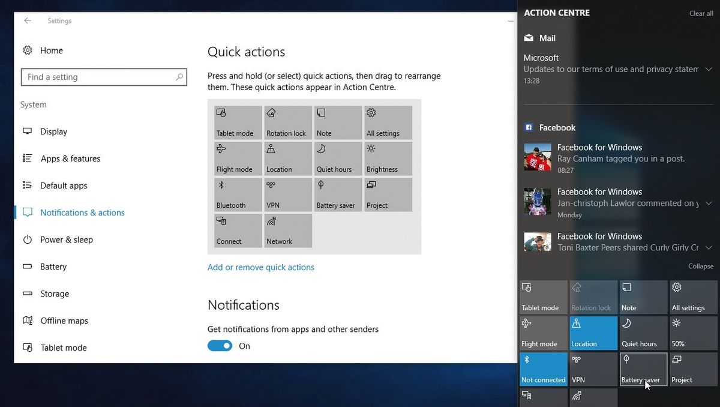The height and width of the screenshot is (407, 720).
Task: Expand Jan-christoph Lawlor's Facebook notification
Action: 709,203
